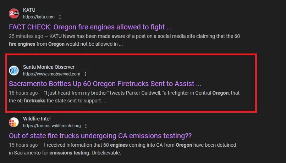Open the FACT CHECK Oregon fire engines headline
Image resolution: width=286 pixels, height=163 pixels.
90,27
